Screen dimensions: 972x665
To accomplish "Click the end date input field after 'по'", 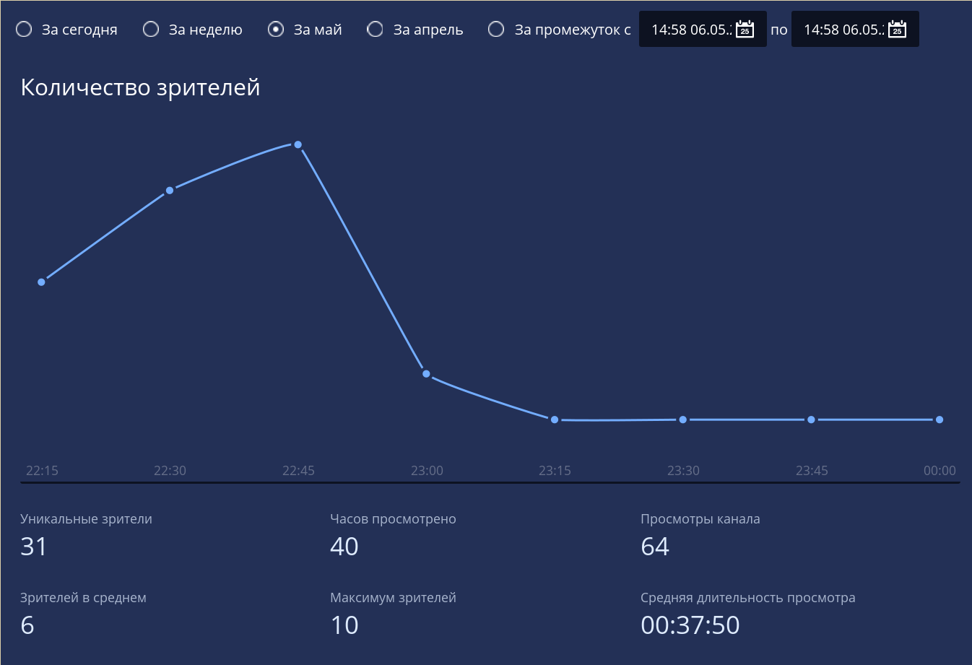I will [x=842, y=30].
